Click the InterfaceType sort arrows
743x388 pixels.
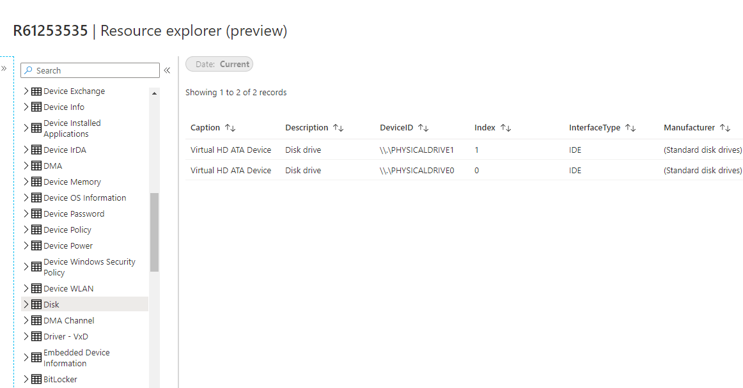point(630,127)
